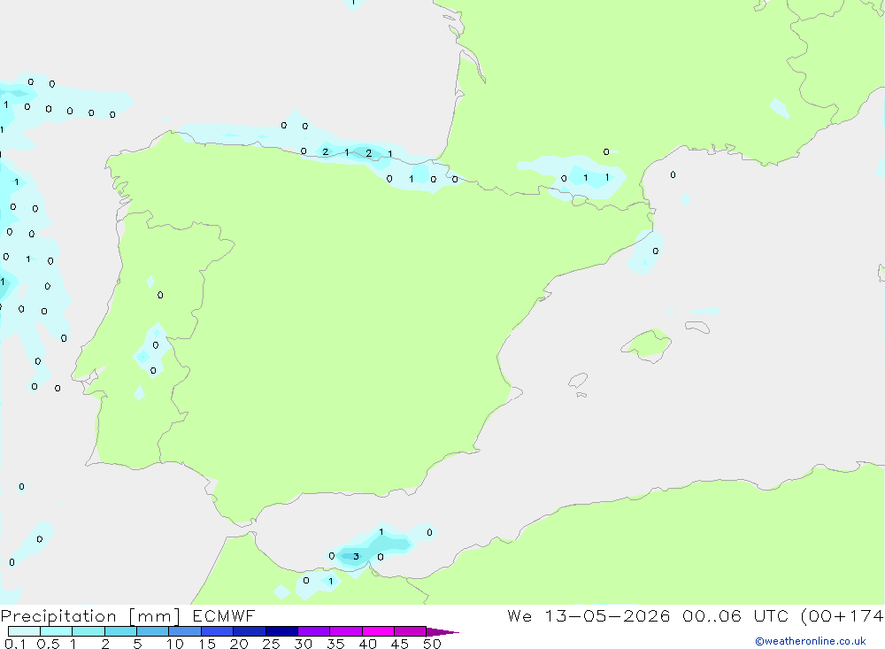Select the '00..06 UTC' time range text
Image resolution: width=885 pixels, height=649 pixels.
pyautogui.click(x=736, y=615)
